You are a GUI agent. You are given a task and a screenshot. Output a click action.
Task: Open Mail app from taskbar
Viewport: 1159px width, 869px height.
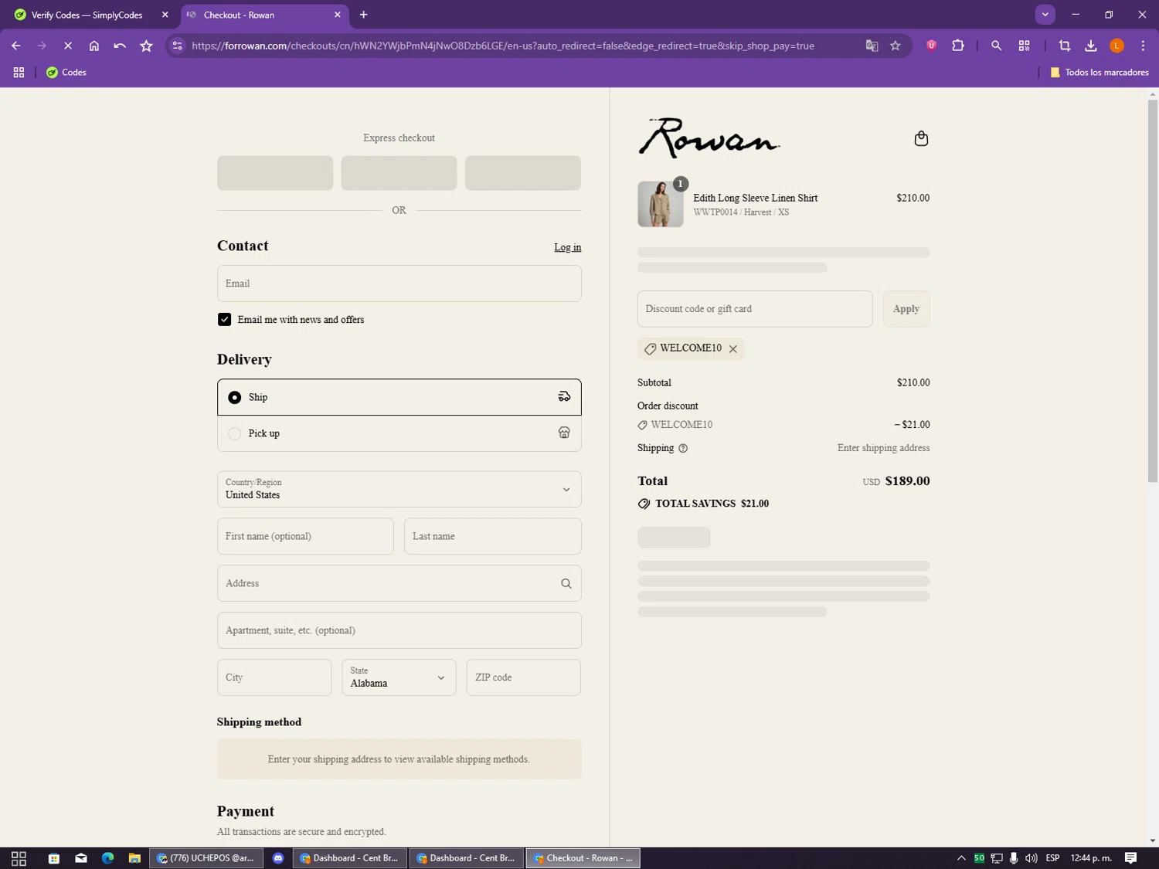tap(81, 858)
